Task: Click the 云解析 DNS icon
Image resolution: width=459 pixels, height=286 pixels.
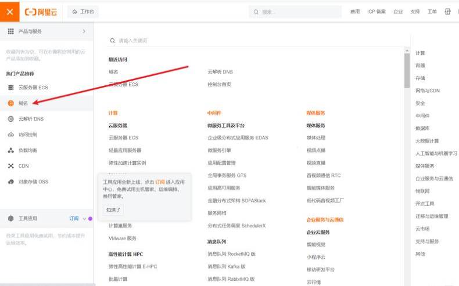Action: [x=11, y=119]
